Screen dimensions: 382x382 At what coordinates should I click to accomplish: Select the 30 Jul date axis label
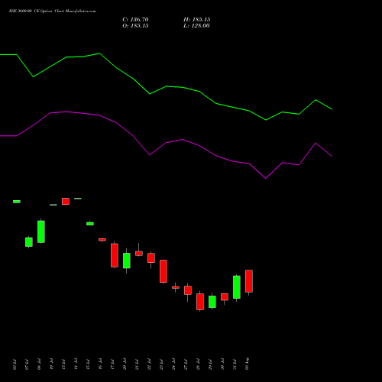pos(222,364)
